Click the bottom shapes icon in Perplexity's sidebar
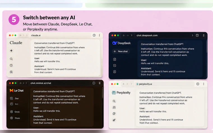 pos(114,120)
